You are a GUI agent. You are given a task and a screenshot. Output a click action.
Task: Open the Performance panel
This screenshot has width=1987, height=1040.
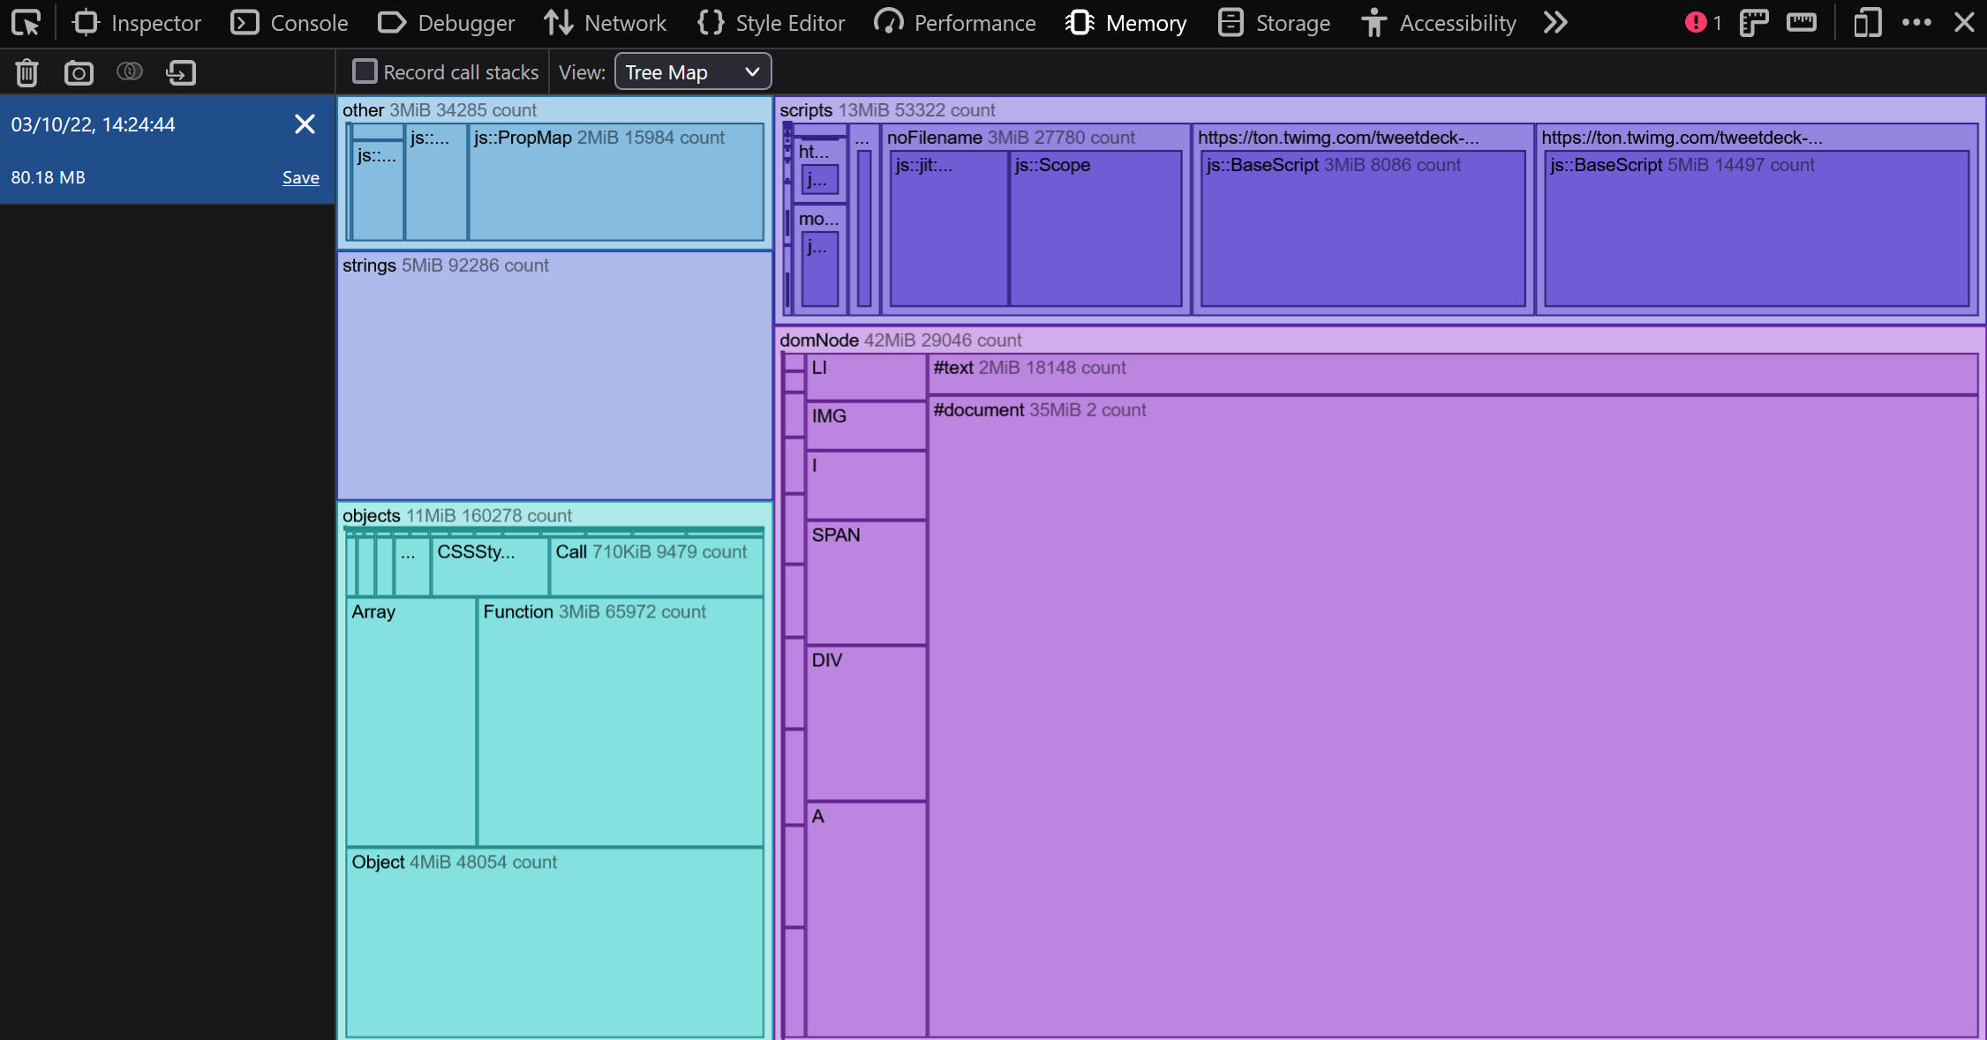pos(955,22)
